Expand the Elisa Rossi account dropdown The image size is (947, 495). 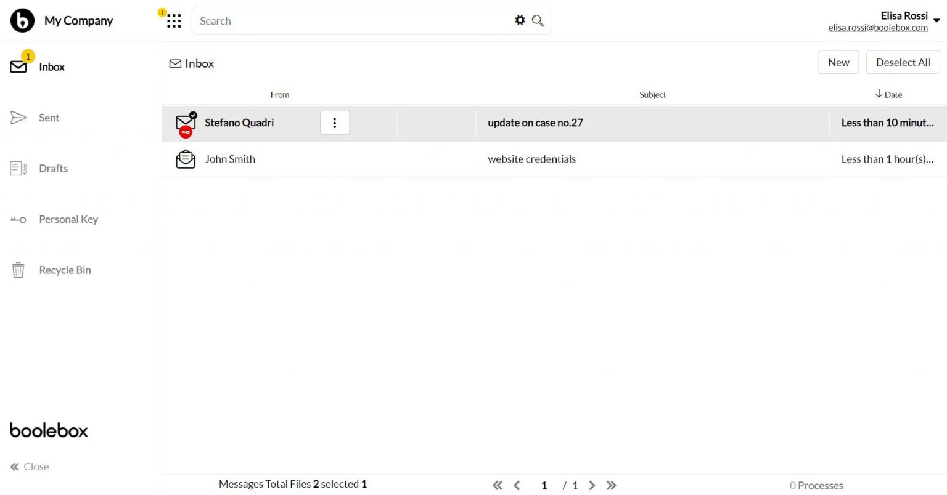point(937,21)
